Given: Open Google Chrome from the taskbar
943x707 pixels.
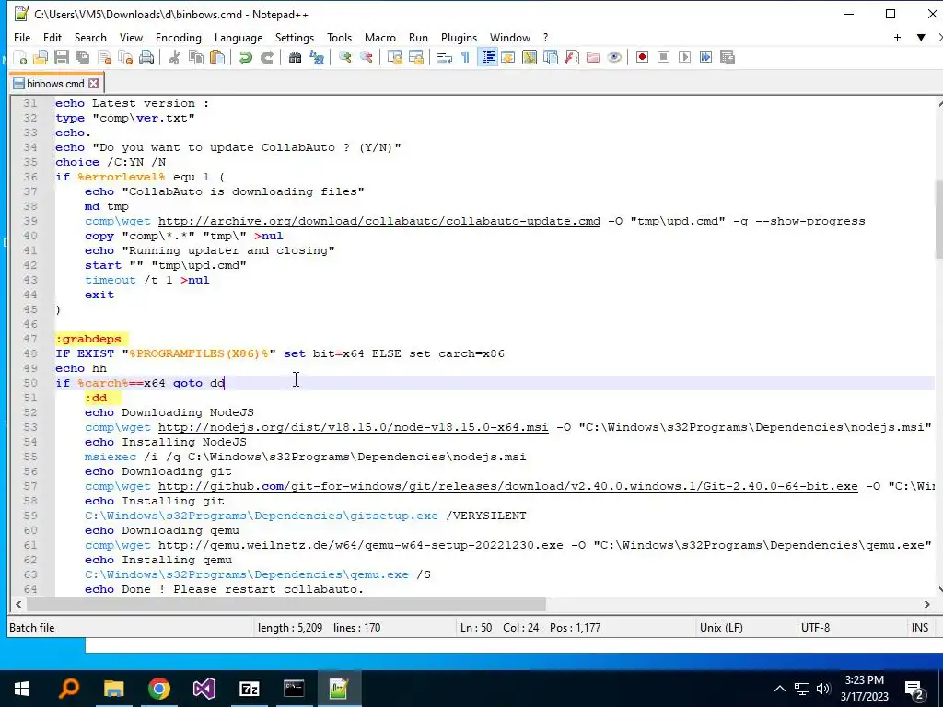Looking at the screenshot, I should pos(158,689).
